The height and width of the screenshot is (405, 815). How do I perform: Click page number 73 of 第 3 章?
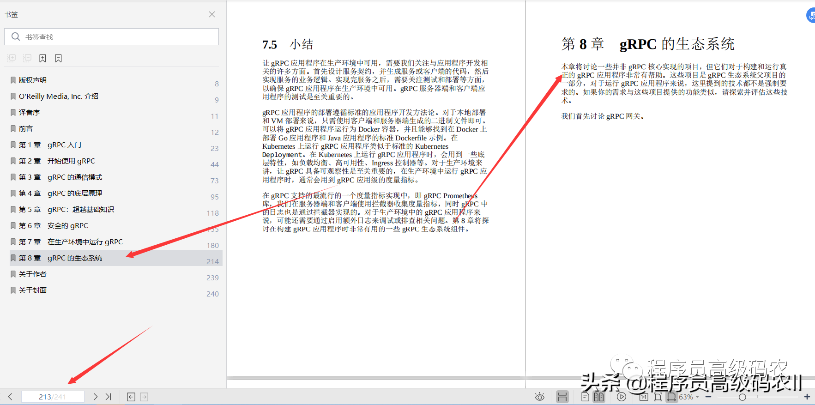tap(215, 181)
